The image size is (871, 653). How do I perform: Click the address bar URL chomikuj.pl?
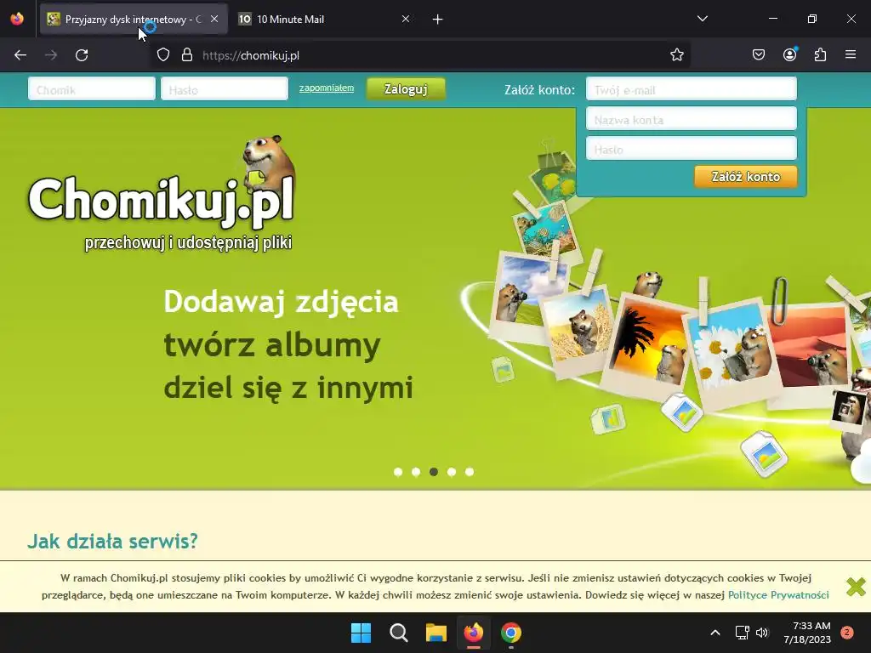pyautogui.click(x=251, y=55)
